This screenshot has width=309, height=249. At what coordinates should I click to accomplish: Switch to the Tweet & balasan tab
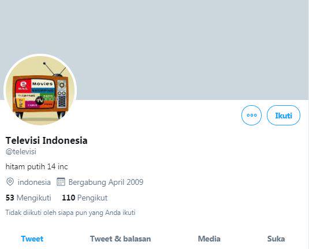point(120,239)
